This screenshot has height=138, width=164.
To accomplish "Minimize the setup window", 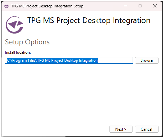I will click(126, 6).
